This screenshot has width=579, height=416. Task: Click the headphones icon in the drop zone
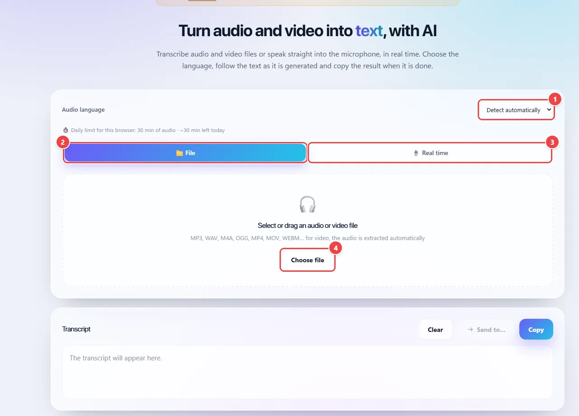(x=308, y=204)
